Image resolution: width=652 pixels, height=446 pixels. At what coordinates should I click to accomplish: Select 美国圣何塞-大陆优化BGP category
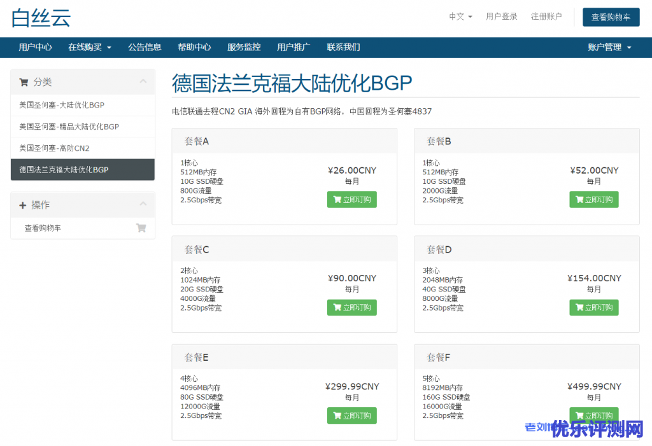click(x=62, y=105)
